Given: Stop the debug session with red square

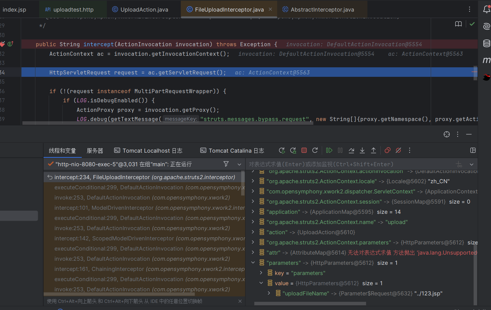Looking at the screenshot, I should pos(304,150).
